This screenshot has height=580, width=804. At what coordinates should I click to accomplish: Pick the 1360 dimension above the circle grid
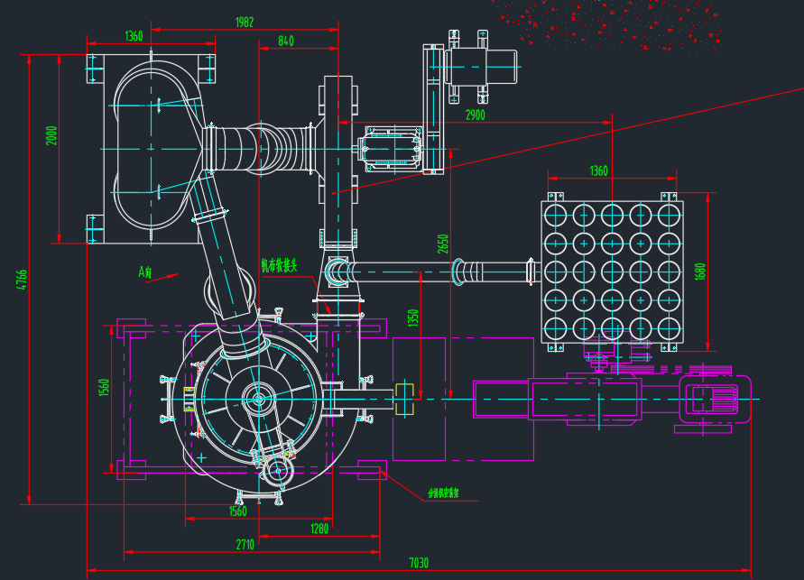[598, 170]
